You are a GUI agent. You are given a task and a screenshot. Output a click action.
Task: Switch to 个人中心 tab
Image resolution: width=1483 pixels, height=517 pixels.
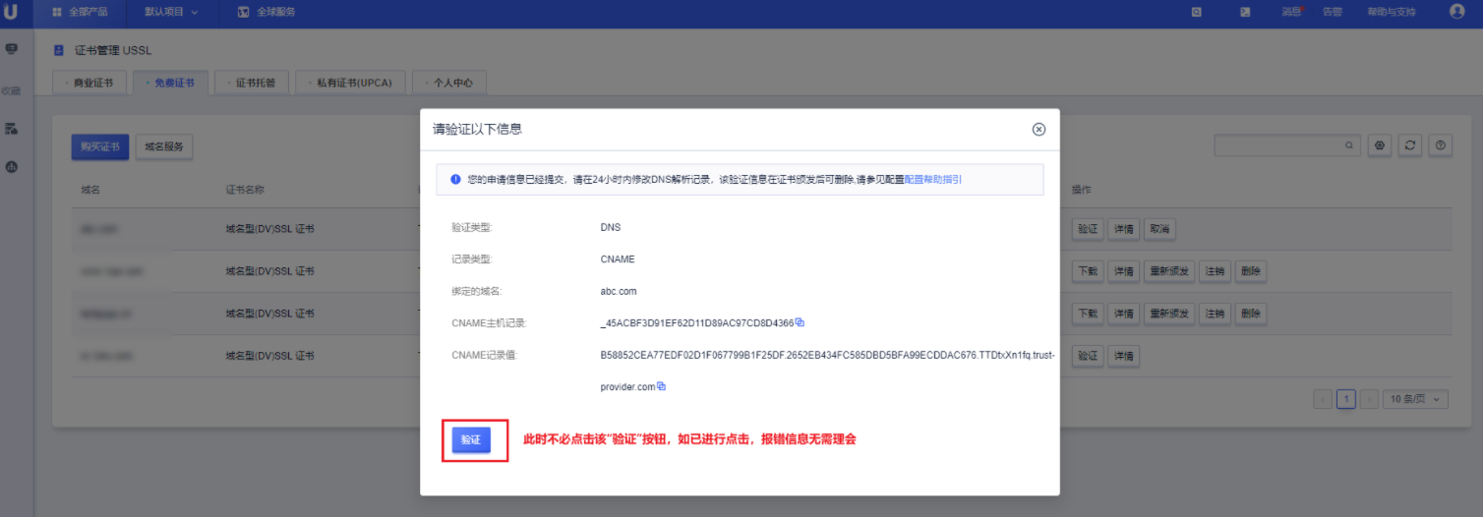[448, 83]
